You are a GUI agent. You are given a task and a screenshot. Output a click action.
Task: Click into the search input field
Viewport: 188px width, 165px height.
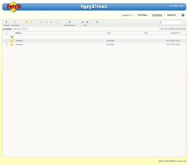(171, 22)
